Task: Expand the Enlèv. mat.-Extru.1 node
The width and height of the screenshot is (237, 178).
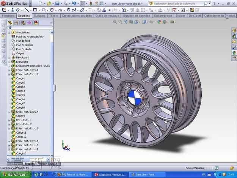Action: click(x=9, y=70)
